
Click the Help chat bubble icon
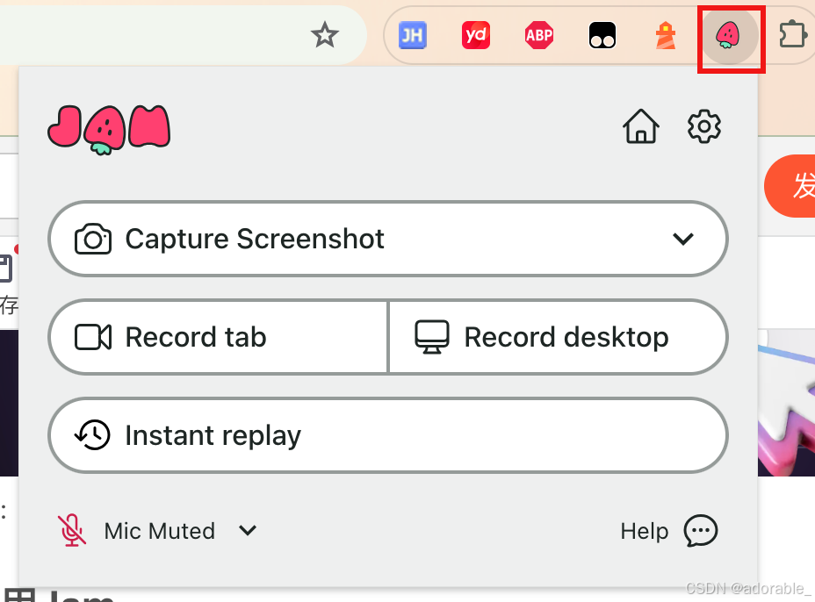click(x=701, y=530)
